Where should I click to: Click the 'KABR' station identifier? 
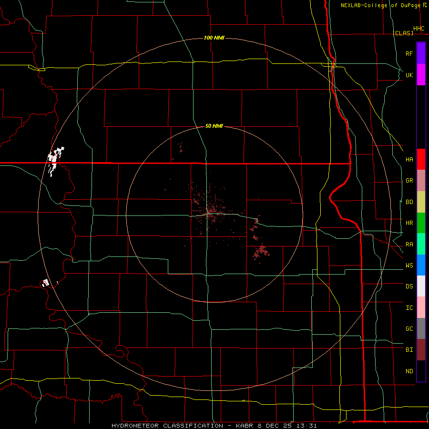click(245, 426)
